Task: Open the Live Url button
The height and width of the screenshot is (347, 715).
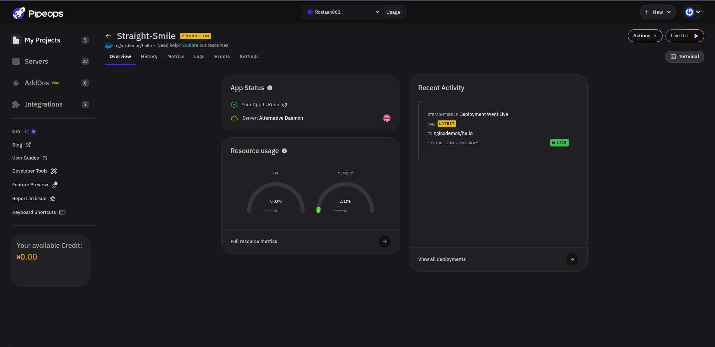Action: click(684, 36)
